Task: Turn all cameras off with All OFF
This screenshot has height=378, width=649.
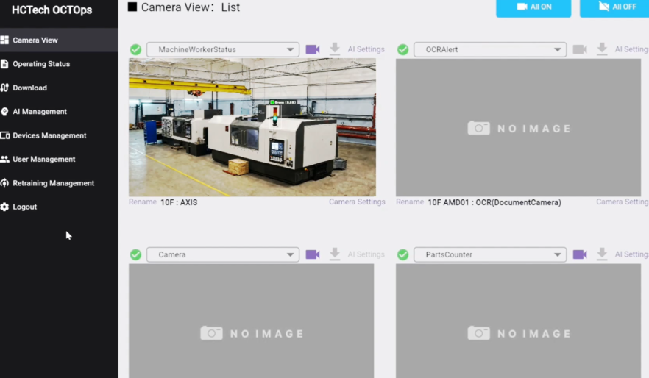Action: (x=614, y=7)
